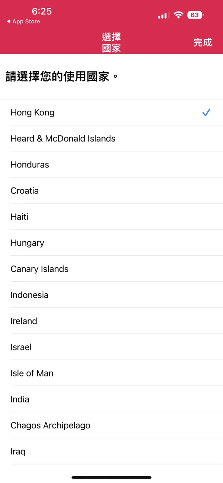Pick Indonesia from the countries
Screen dimensions: 223x483
[111, 295]
